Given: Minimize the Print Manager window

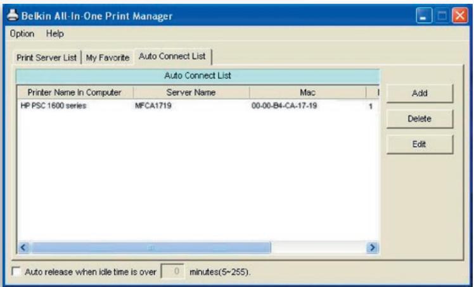Looking at the screenshot, I should coord(424,15).
